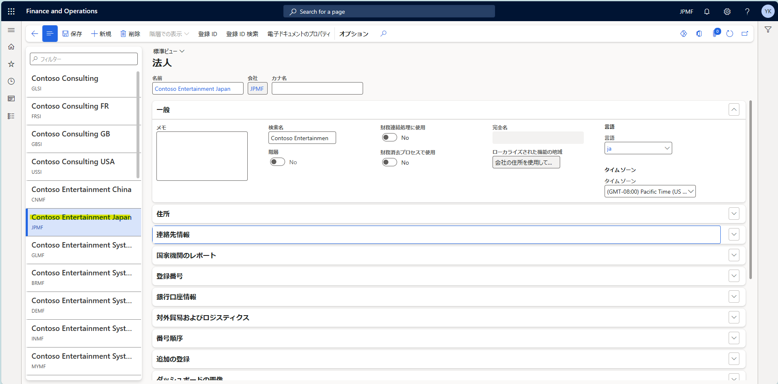
Task: Expand the 連絡先情報 section chevron
Action: pyautogui.click(x=734, y=234)
